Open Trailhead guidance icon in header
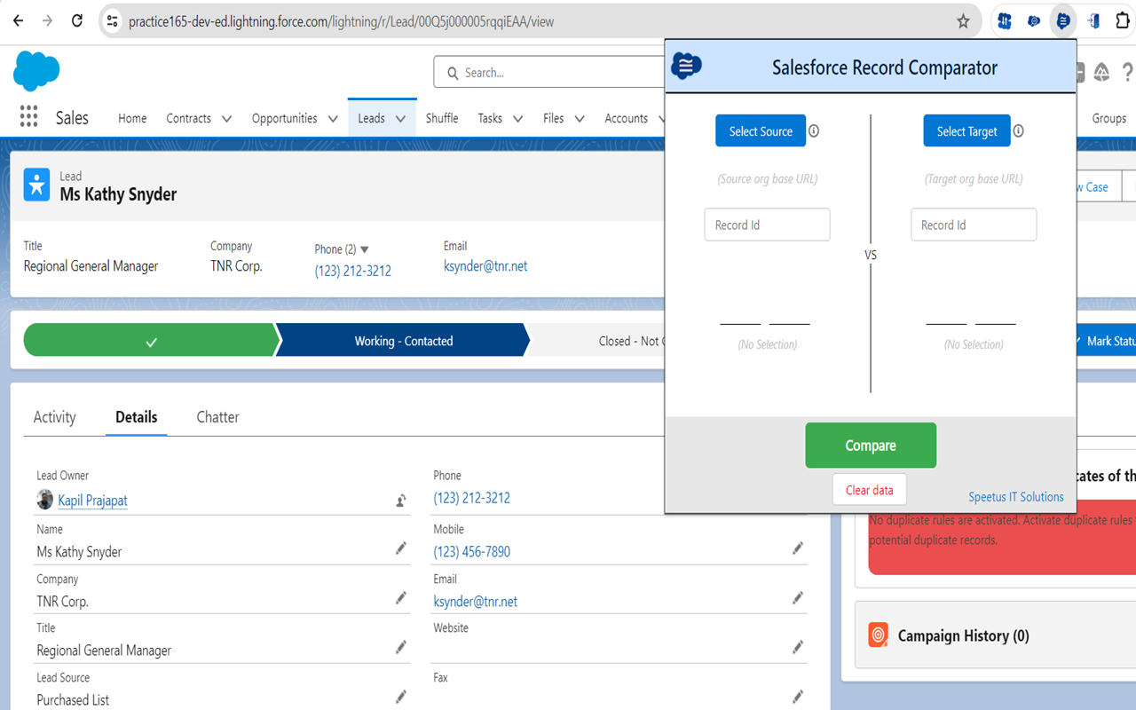Screen dimensions: 1136x710 pyautogui.click(x=1101, y=73)
